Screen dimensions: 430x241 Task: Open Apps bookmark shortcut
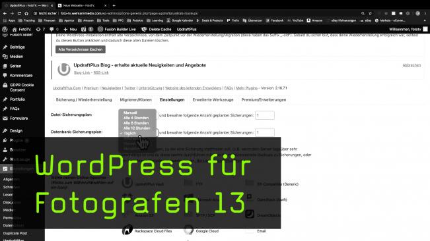click(x=9, y=20)
